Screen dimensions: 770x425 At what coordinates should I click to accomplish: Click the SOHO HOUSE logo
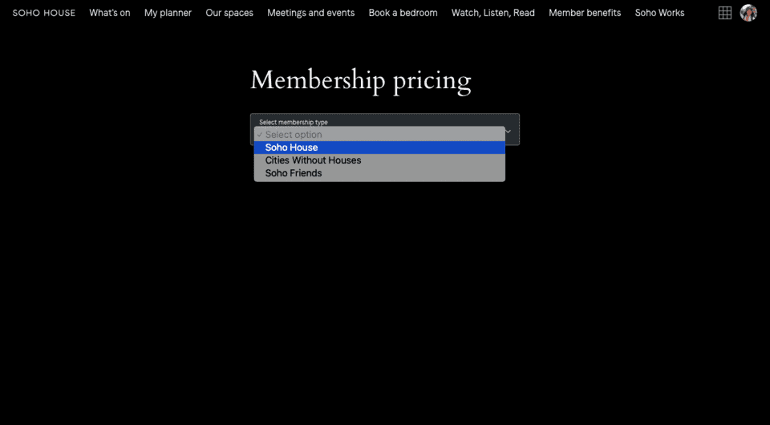coord(43,13)
